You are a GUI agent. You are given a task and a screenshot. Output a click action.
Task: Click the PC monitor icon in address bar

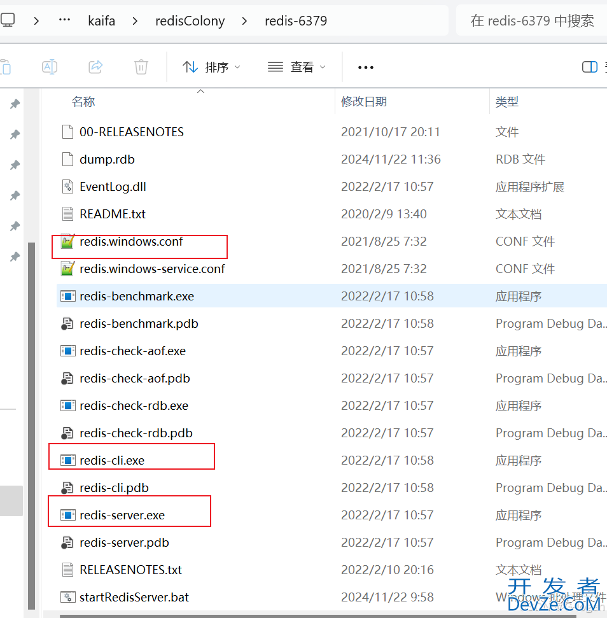(x=8, y=20)
